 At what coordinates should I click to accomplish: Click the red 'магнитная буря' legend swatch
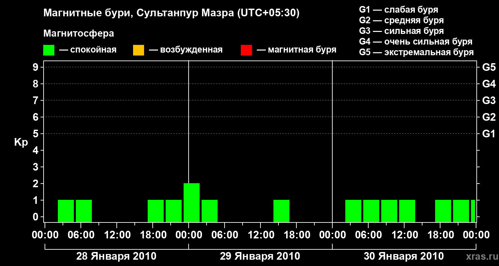point(246,50)
